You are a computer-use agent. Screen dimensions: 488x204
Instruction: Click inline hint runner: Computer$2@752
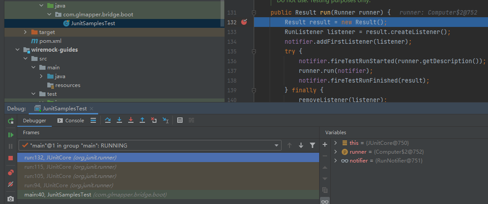[438, 13]
